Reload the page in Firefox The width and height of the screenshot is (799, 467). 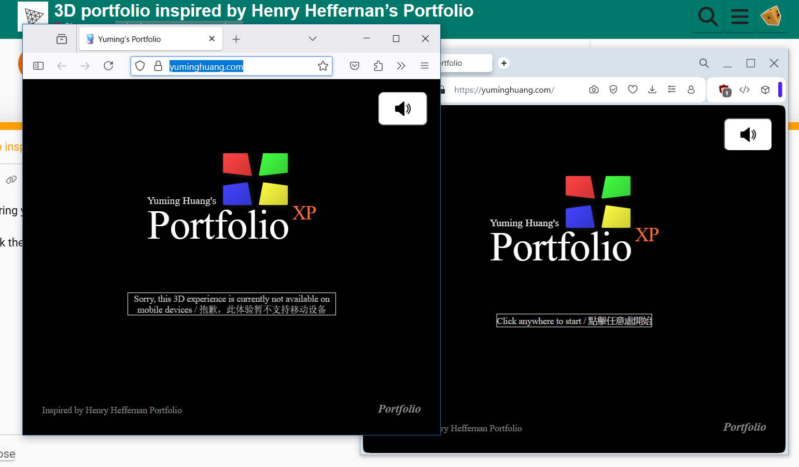coord(108,66)
